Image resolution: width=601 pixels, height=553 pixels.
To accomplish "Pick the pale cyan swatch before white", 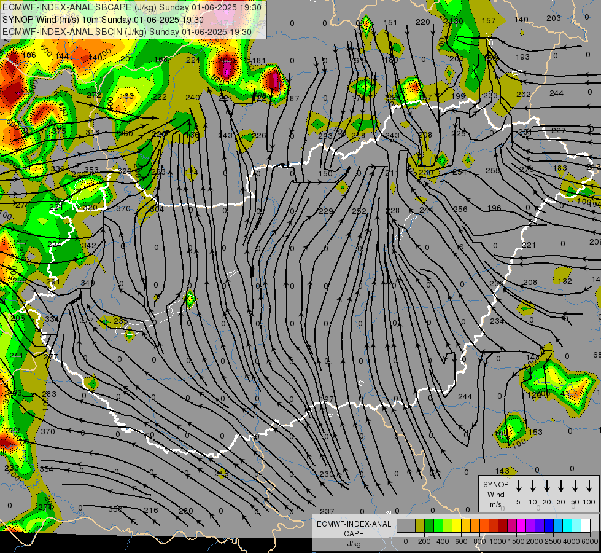I will [x=576, y=525].
